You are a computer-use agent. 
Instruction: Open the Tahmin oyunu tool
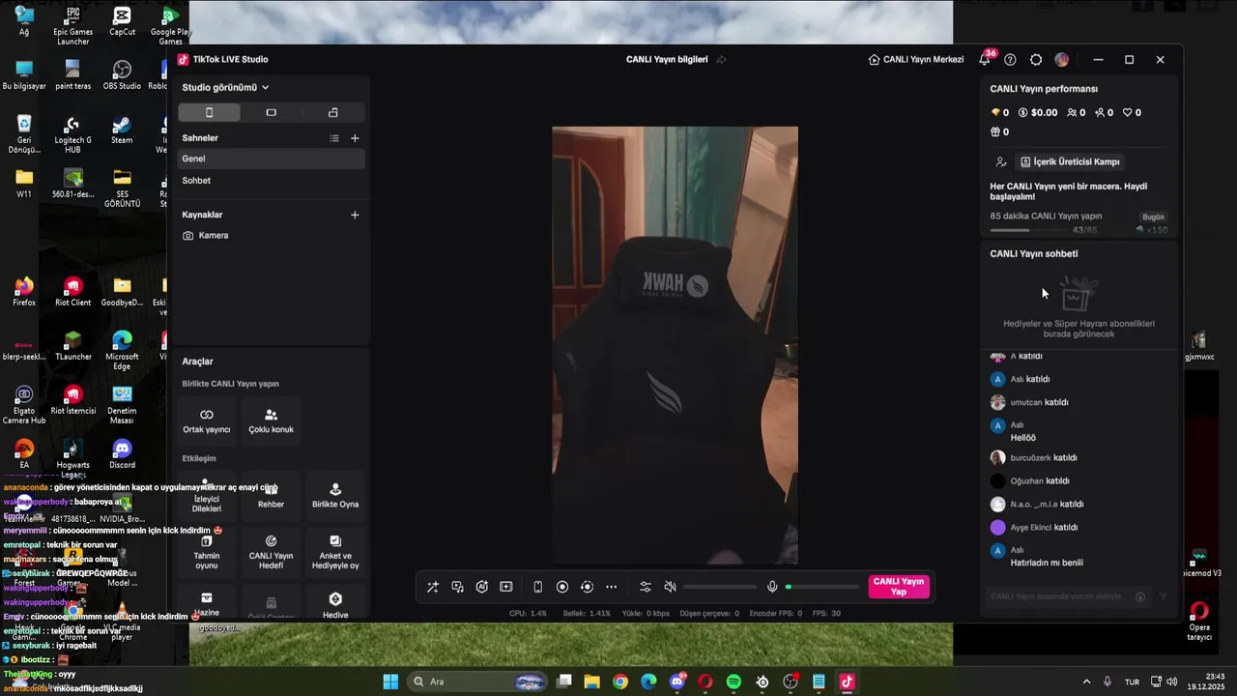207,553
